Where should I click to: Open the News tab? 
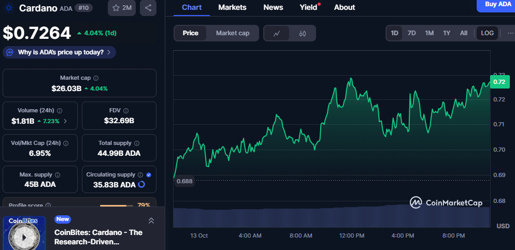point(273,7)
